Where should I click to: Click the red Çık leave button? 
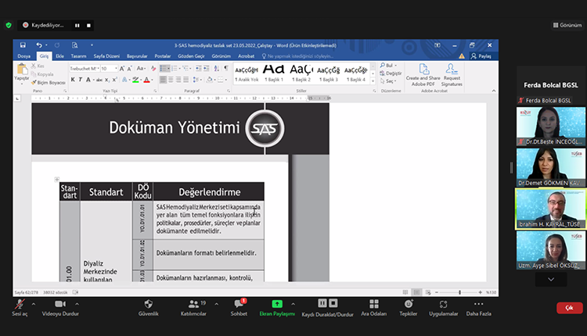569,308
